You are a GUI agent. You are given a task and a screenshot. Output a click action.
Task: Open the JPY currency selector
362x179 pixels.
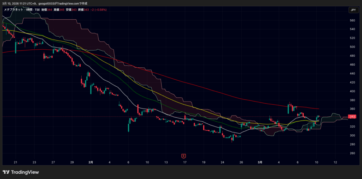(x=352, y=10)
